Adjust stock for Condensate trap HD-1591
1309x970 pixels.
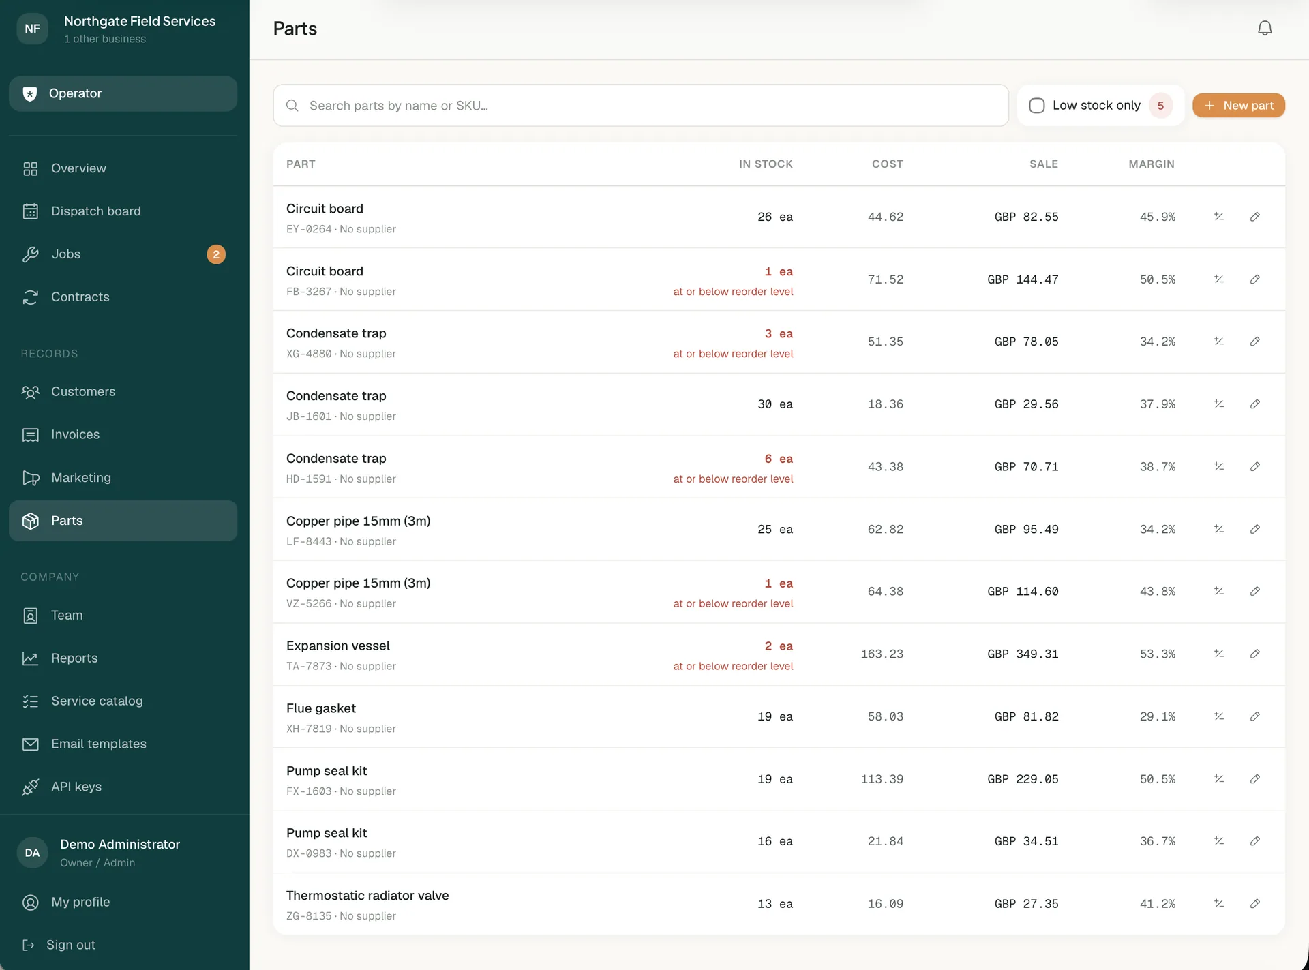tap(1219, 467)
